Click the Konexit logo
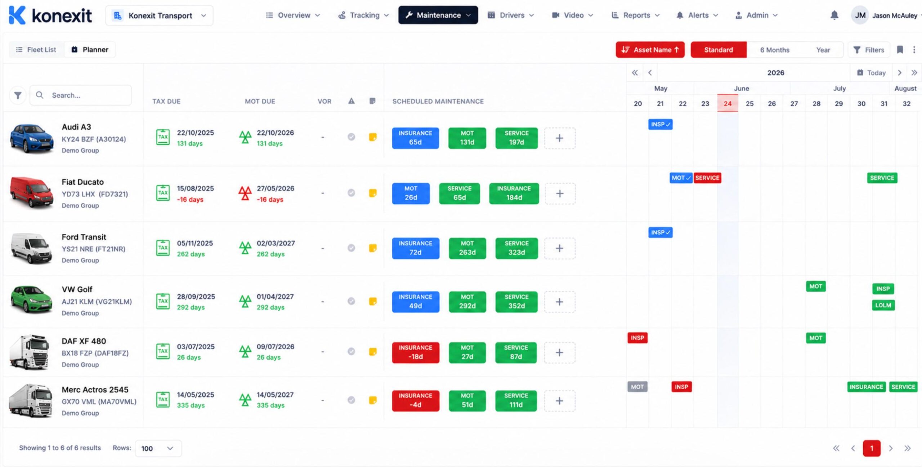This screenshot has height=467, width=922. click(50, 15)
